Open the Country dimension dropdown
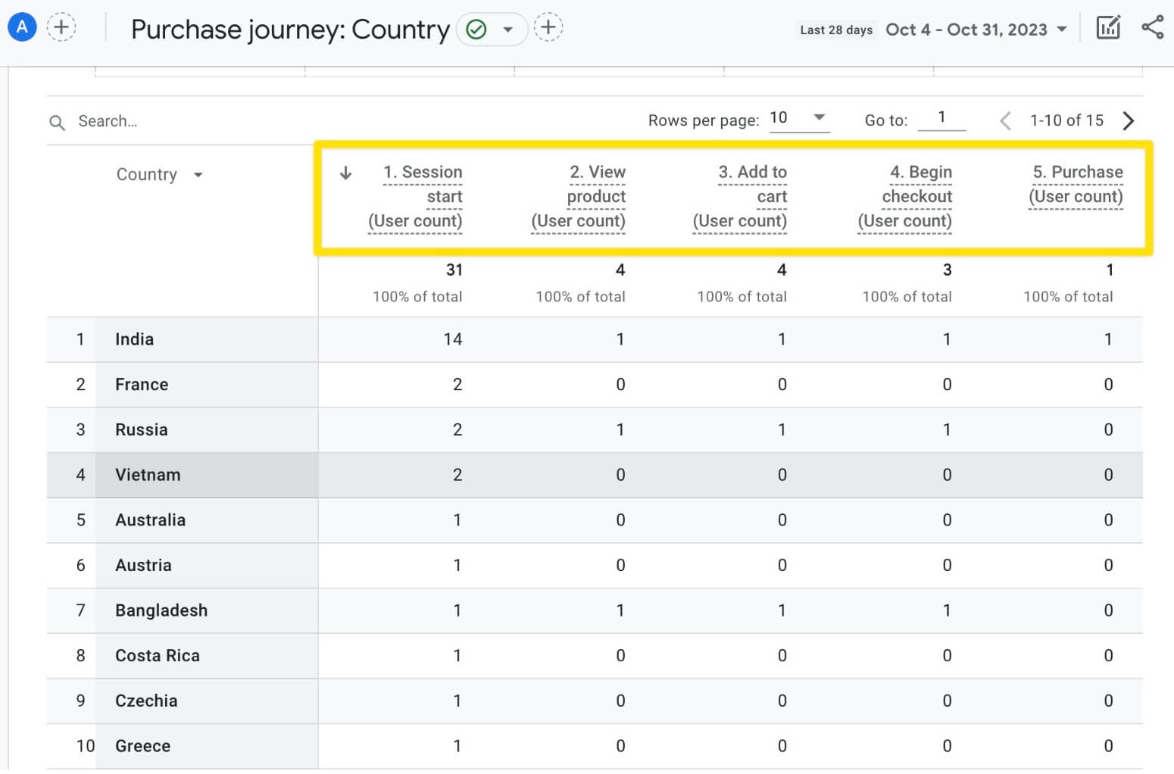 pyautogui.click(x=160, y=175)
